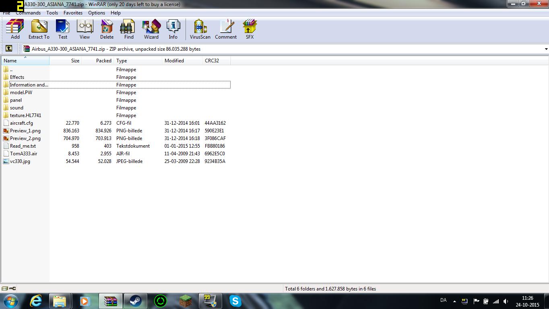The height and width of the screenshot is (309, 549).
Task: Open Minecraft from the taskbar
Action: 185,301
